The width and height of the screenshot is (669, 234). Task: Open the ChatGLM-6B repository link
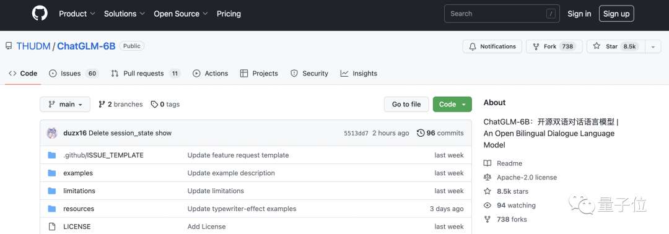click(86, 46)
